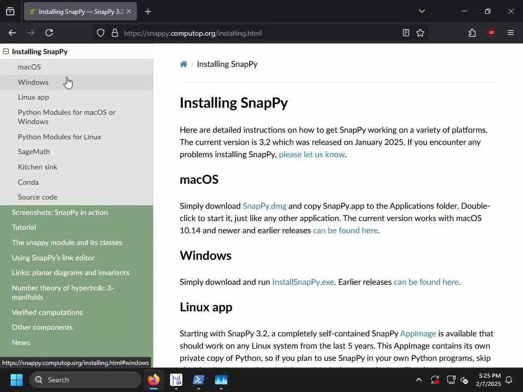Image resolution: width=523 pixels, height=392 pixels.
Task: Click Windows 'can be found here' link
Action: coord(426,282)
